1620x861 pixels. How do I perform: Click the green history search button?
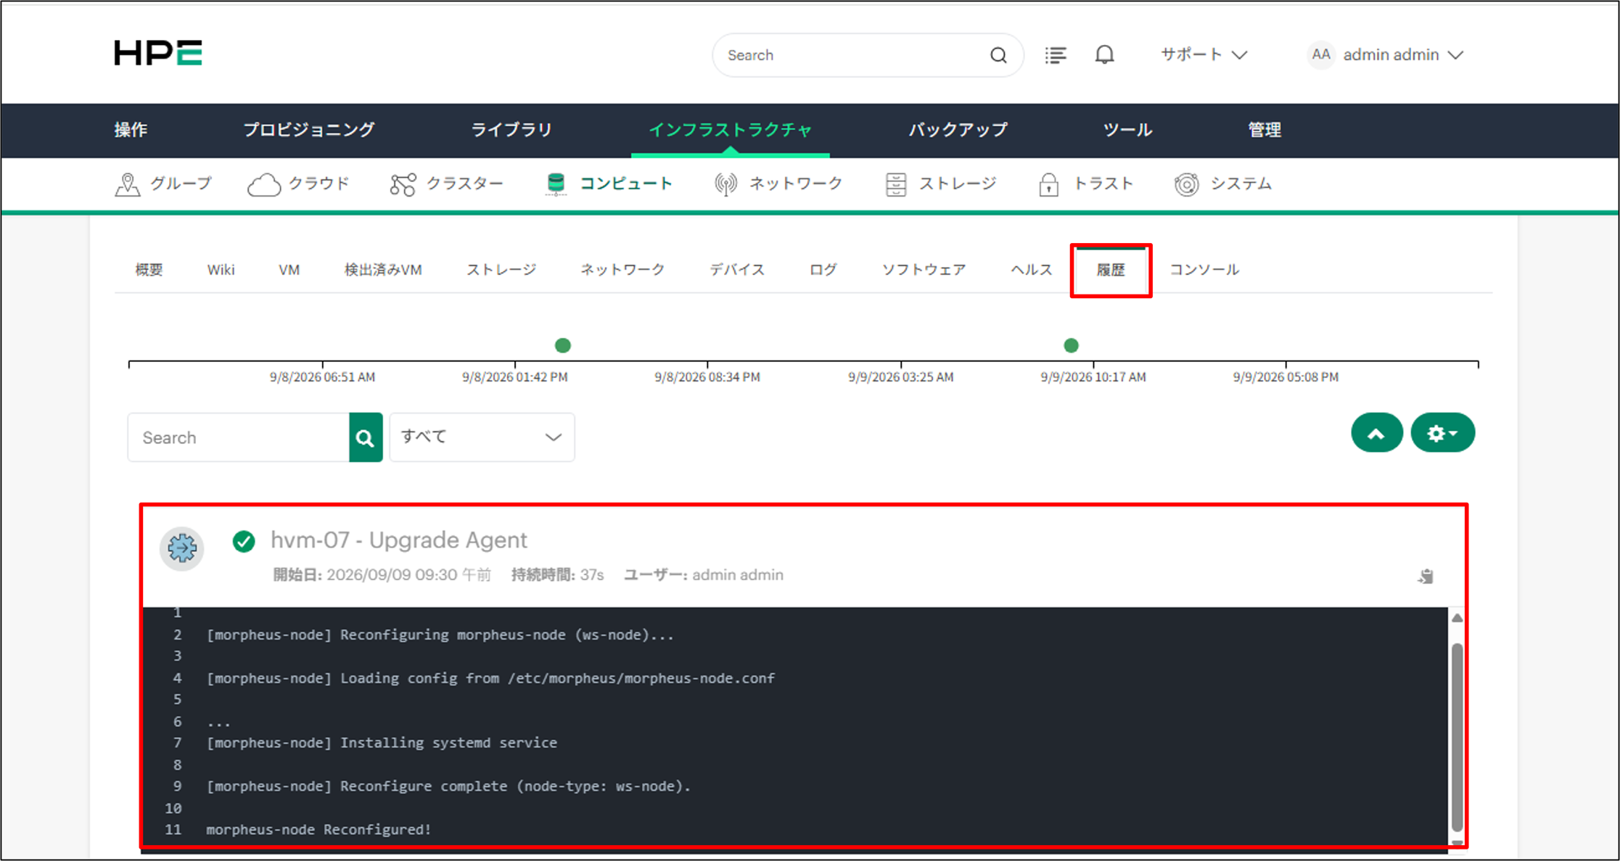coord(366,437)
